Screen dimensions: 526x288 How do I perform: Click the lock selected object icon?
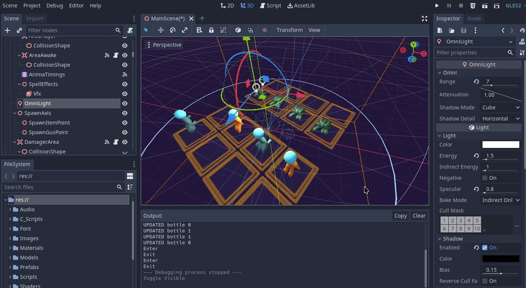[x=211, y=30]
